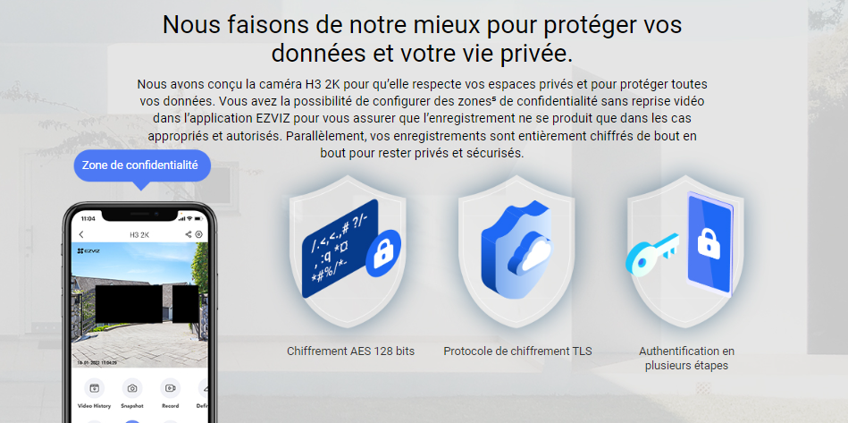Open camera settings gear icon in phone
The width and height of the screenshot is (848, 423).
tap(199, 234)
